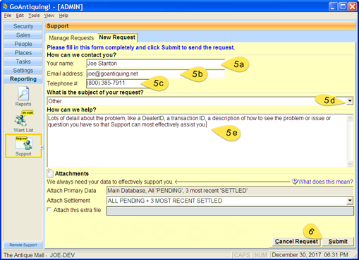The width and height of the screenshot is (359, 260).
Task: Open the People section in sidebar
Action: click(23, 44)
